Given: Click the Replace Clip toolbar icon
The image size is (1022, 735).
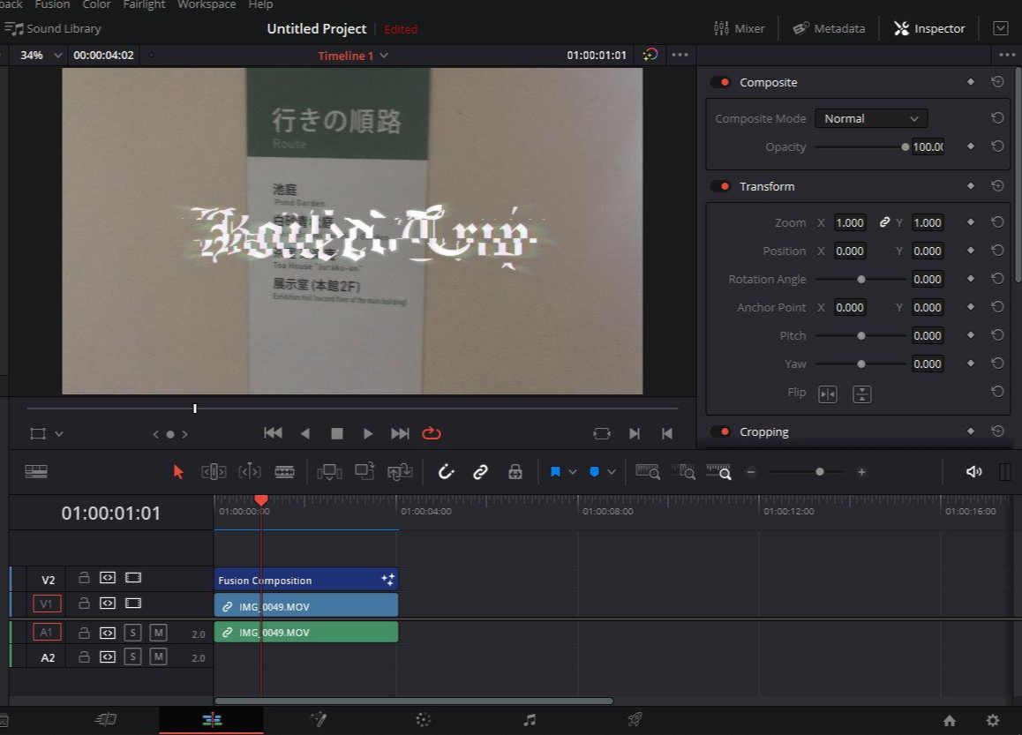Looking at the screenshot, I should pos(400,471).
